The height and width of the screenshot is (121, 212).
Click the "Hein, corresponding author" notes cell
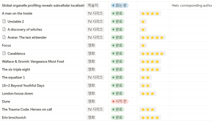point(191,5)
